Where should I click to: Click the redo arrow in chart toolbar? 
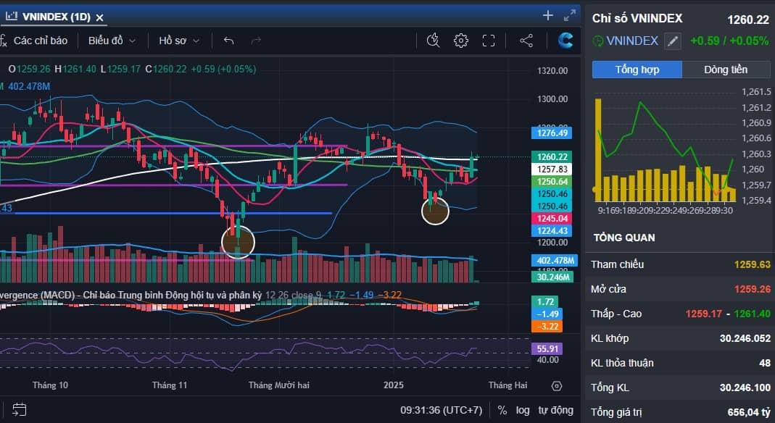click(255, 41)
